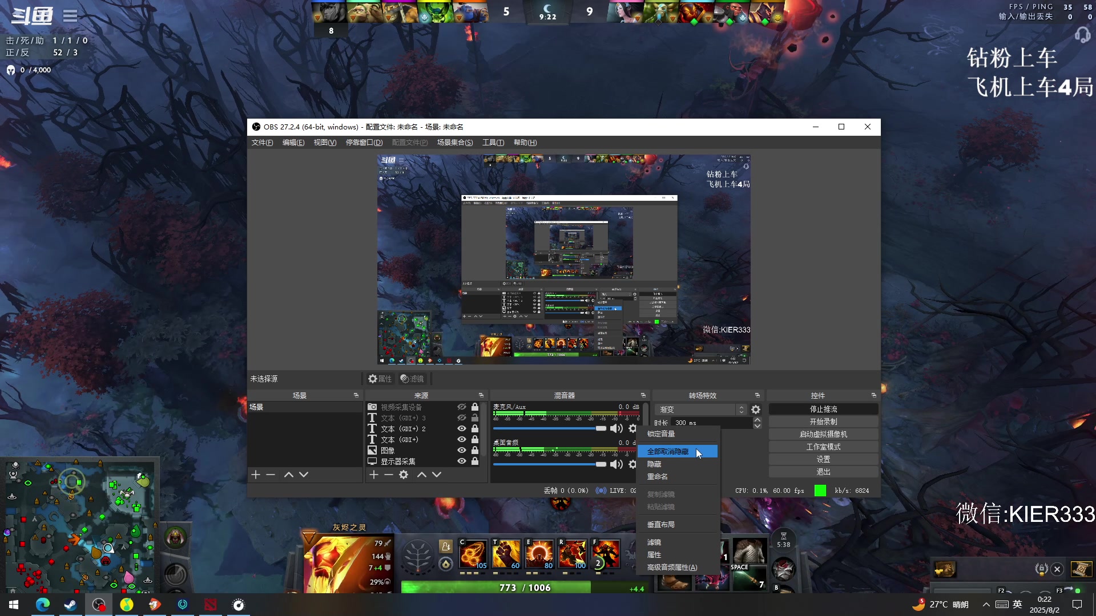The image size is (1096, 616).
Task: Pop out the 控件 dock panel
Action: pos(874,395)
